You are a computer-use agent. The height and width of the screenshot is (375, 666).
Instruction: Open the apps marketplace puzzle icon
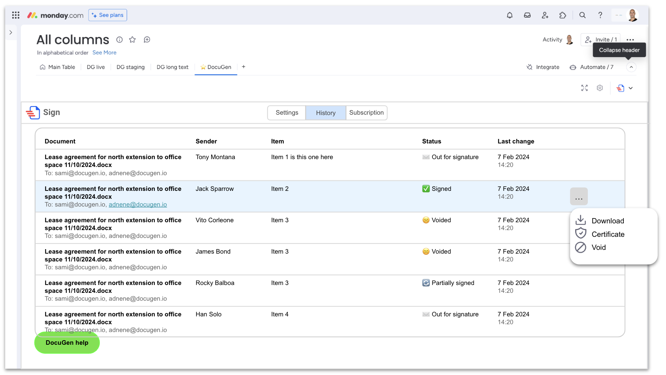[x=563, y=15]
